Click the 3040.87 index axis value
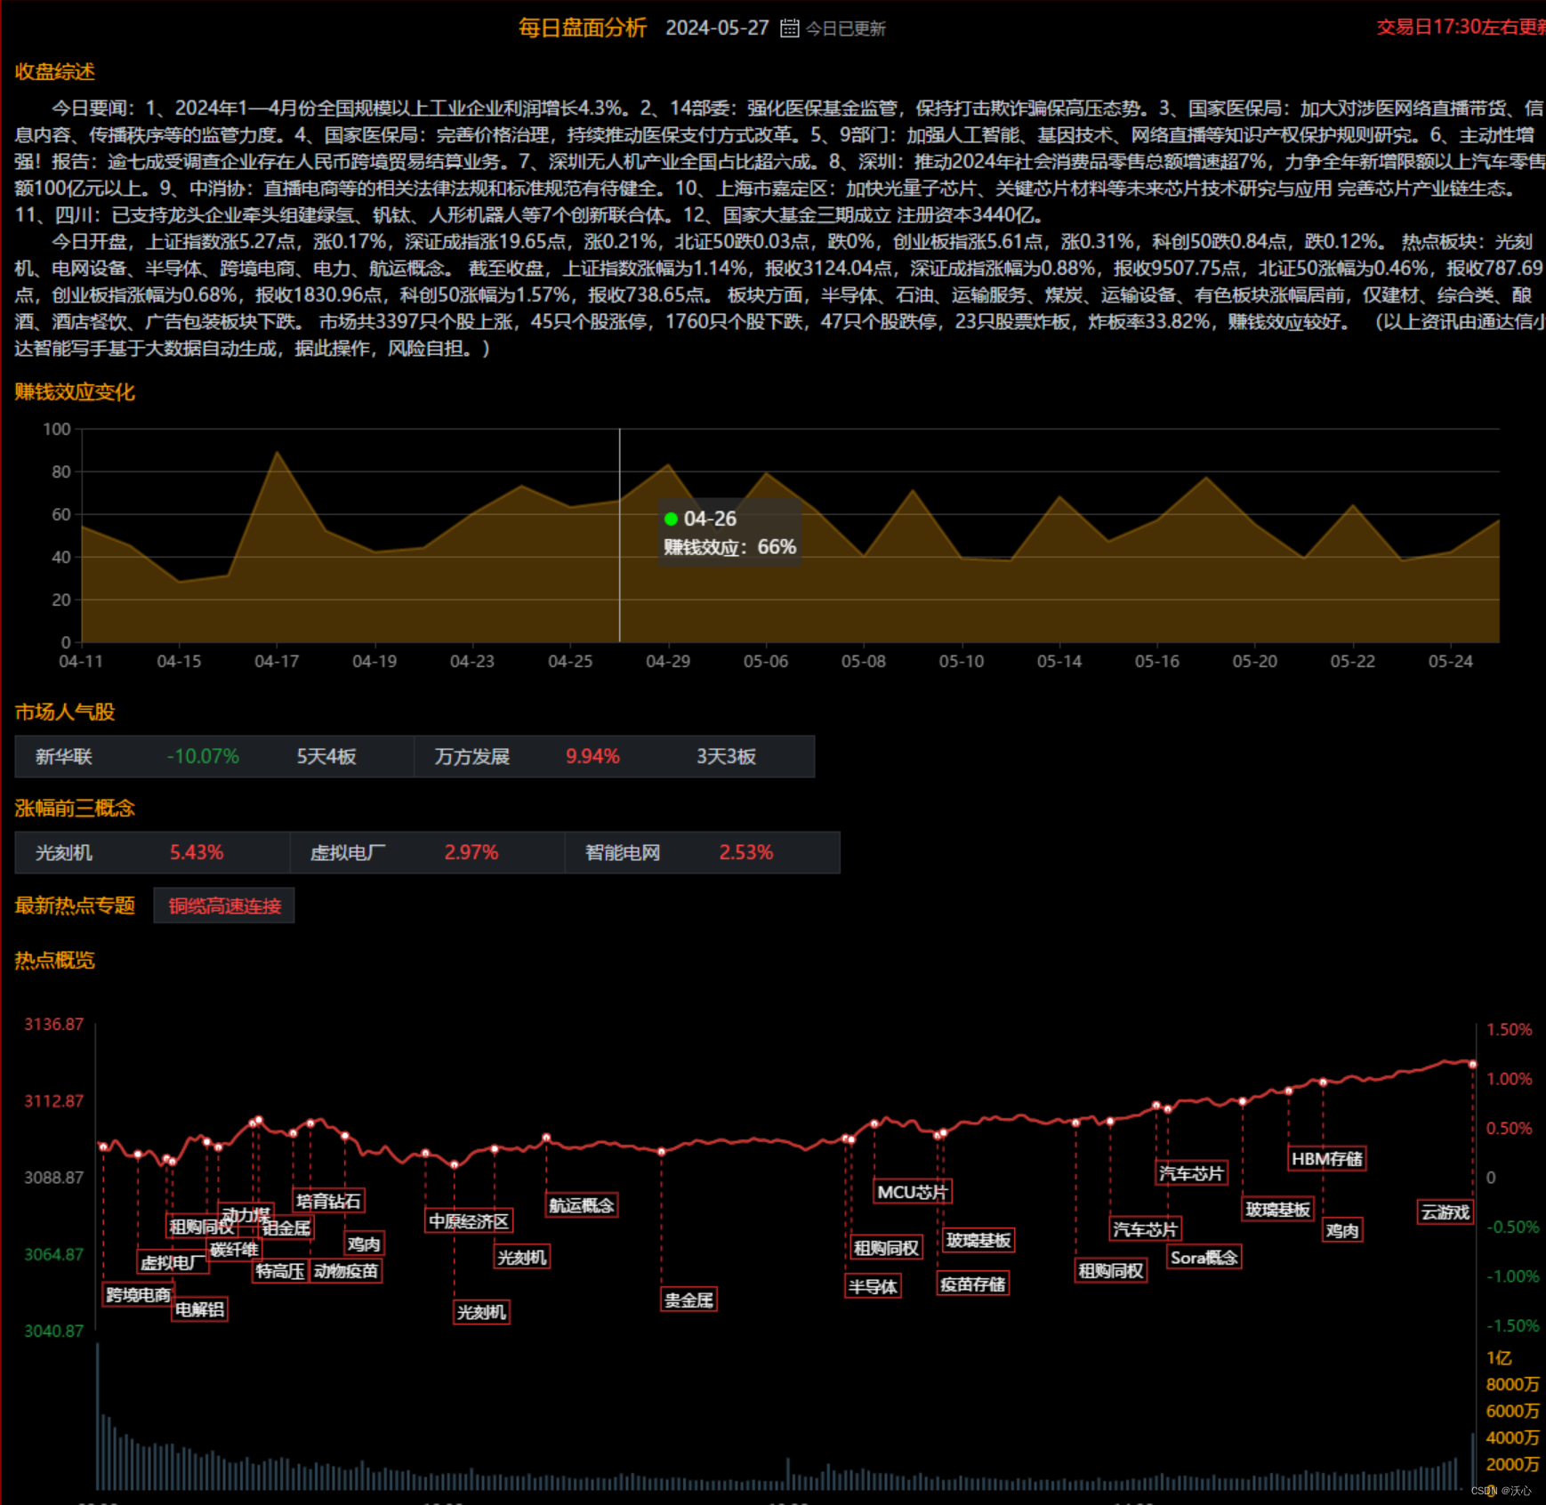Image resolution: width=1546 pixels, height=1505 pixels. coord(53,1332)
